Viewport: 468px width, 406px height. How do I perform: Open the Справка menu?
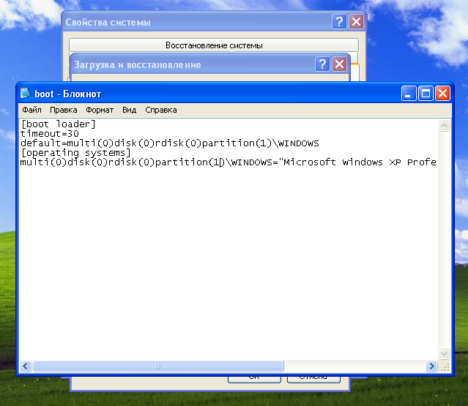(160, 110)
